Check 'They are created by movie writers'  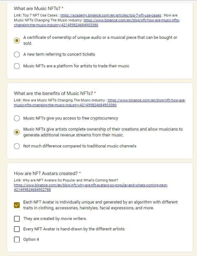point(17,218)
